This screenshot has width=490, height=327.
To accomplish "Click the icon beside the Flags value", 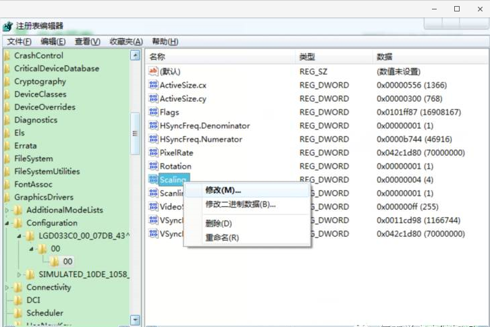I will coord(153,112).
